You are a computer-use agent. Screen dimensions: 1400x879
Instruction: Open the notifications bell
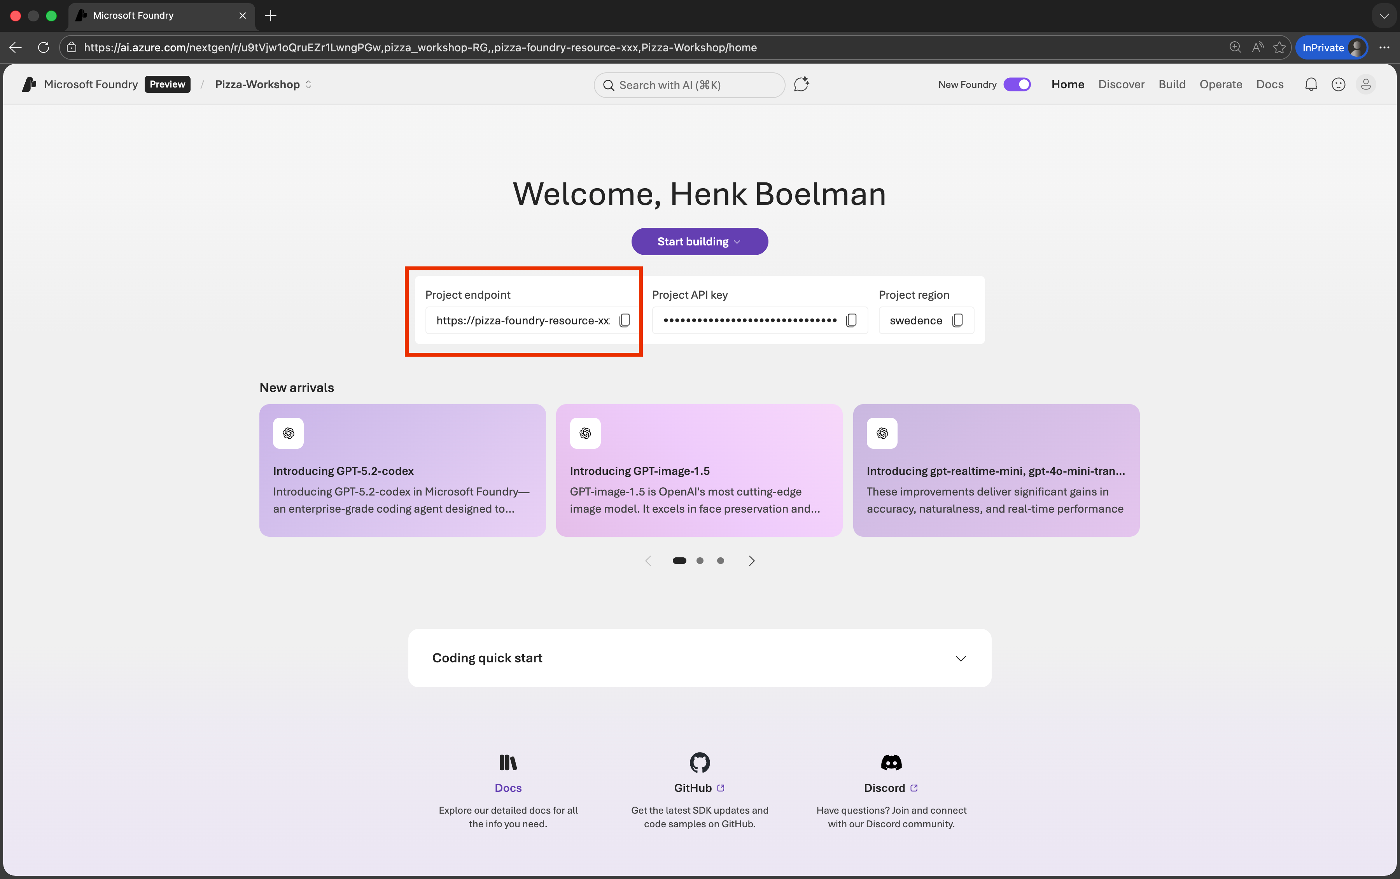[1311, 85]
